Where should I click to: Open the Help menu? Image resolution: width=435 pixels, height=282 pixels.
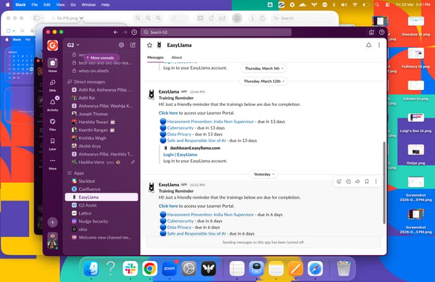(x=105, y=5)
